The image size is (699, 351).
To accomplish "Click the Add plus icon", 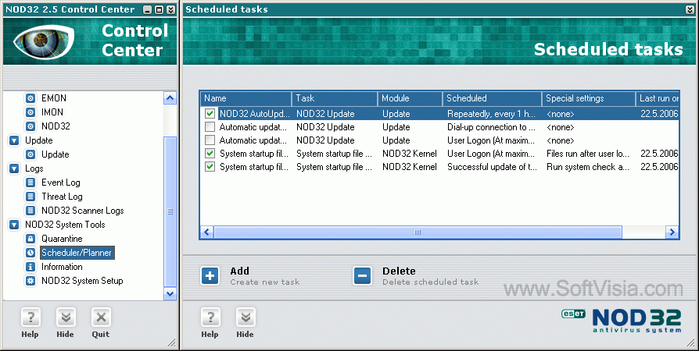I will (x=210, y=276).
